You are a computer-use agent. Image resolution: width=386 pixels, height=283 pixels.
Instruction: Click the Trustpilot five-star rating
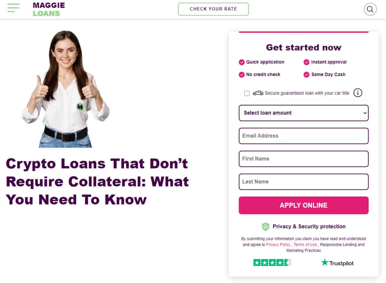tap(272, 263)
